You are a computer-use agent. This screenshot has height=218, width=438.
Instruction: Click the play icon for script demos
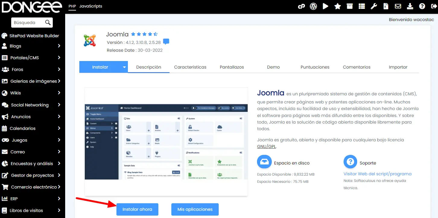coord(325,6)
